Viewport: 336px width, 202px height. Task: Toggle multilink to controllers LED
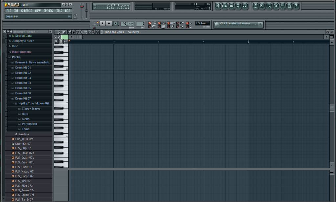tap(187, 27)
